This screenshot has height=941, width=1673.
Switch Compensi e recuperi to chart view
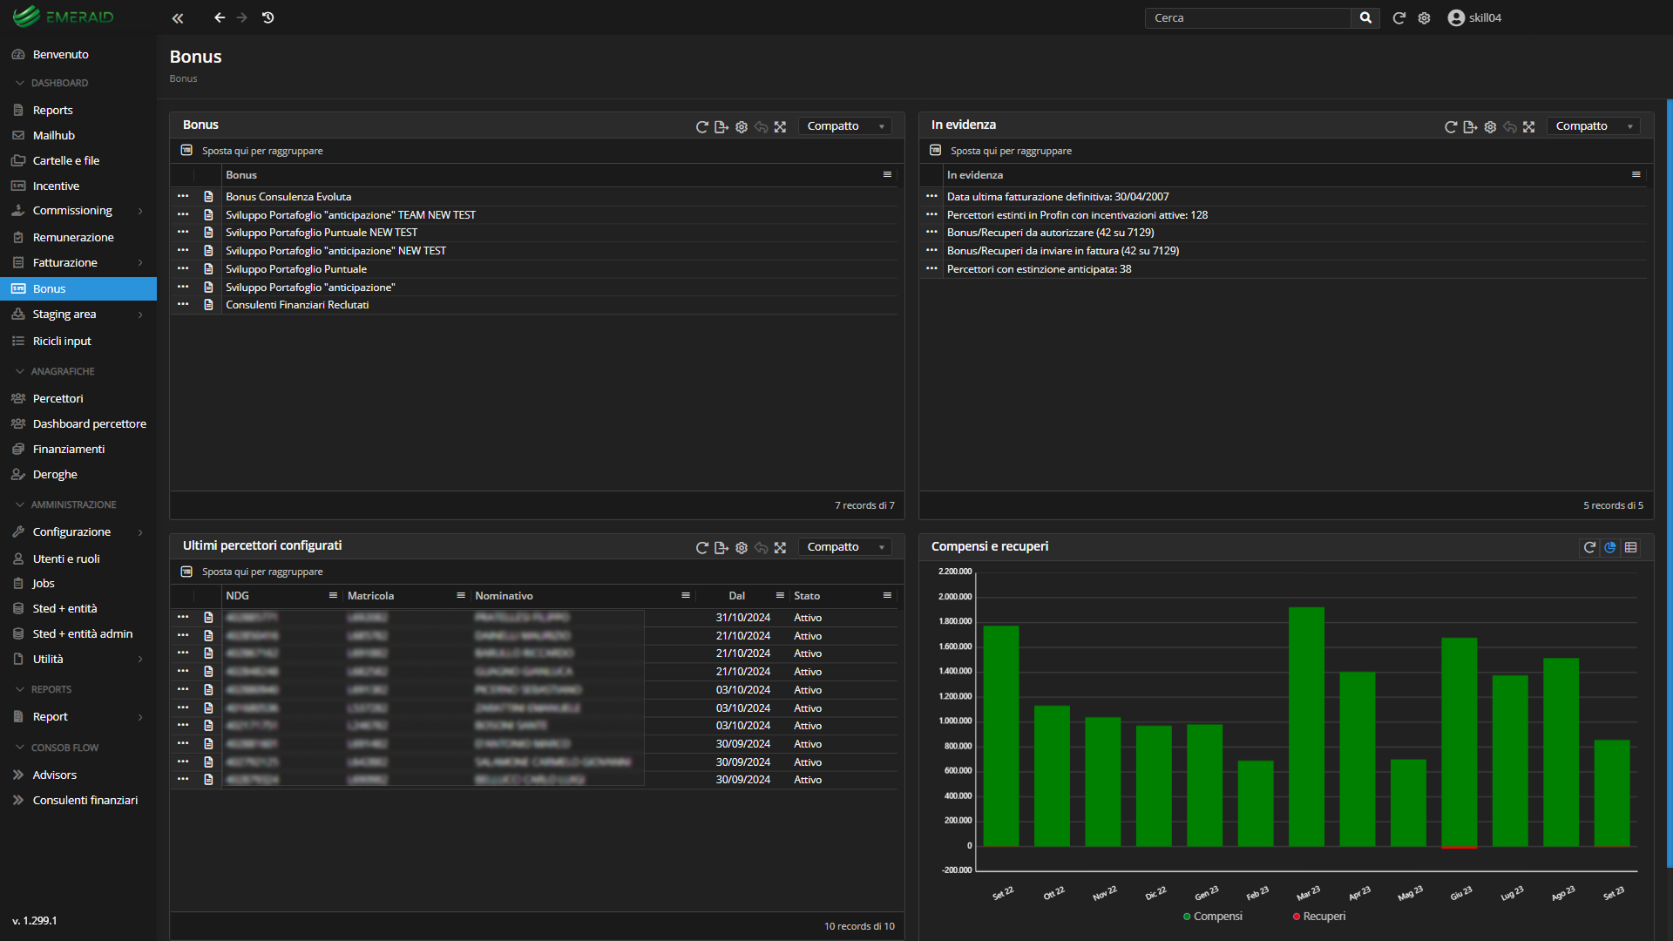click(x=1610, y=547)
